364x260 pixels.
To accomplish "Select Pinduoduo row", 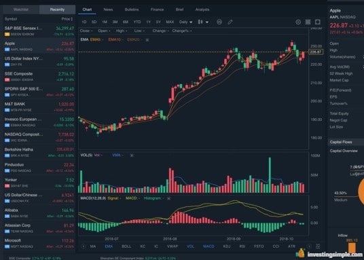I will [39, 168].
